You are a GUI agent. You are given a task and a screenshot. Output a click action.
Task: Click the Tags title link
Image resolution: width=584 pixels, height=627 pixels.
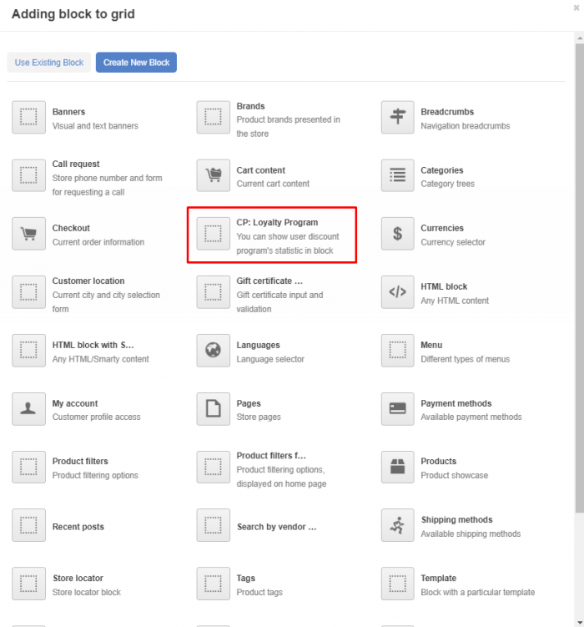click(x=245, y=578)
